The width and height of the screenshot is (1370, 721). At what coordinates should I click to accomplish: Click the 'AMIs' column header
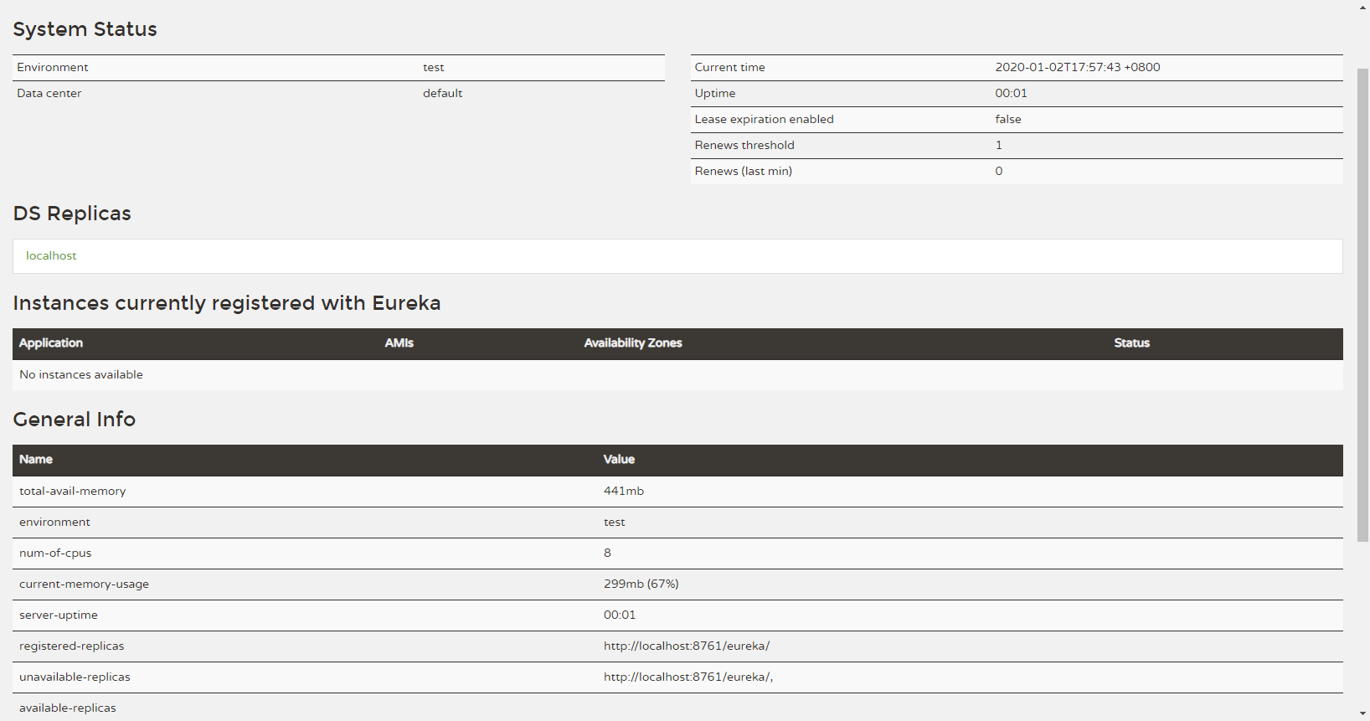click(x=399, y=343)
